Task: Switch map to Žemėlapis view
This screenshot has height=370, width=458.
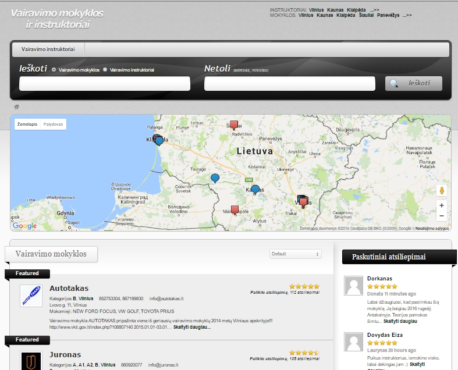Action: click(27, 124)
